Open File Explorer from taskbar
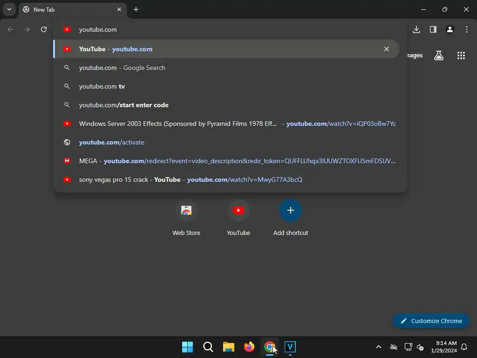The image size is (477, 358). (228, 347)
